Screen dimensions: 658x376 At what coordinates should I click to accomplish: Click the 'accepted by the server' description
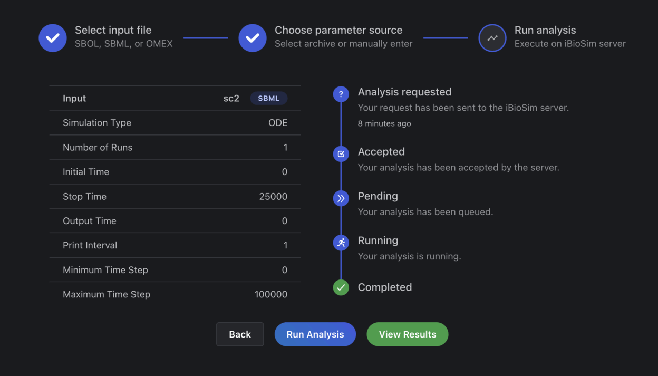click(x=458, y=168)
